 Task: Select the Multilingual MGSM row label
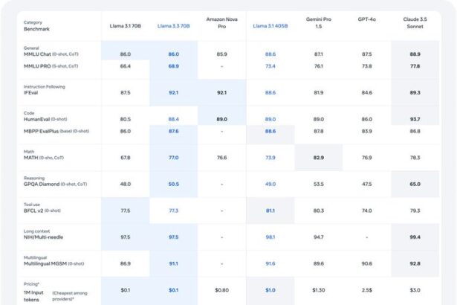point(54,263)
